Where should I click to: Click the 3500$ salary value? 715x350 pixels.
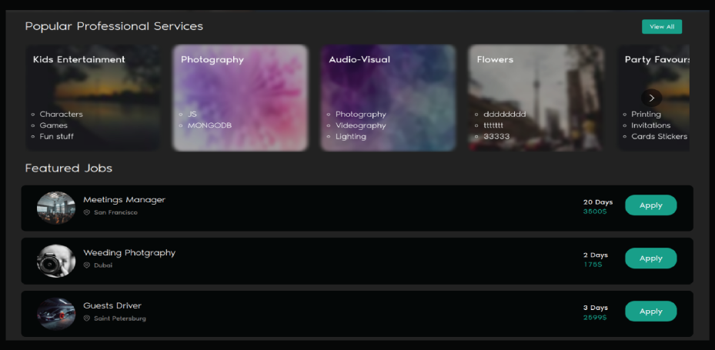tap(595, 212)
